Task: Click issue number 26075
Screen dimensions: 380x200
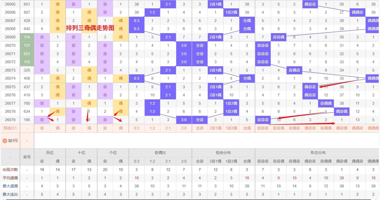Action: tap(10, 87)
